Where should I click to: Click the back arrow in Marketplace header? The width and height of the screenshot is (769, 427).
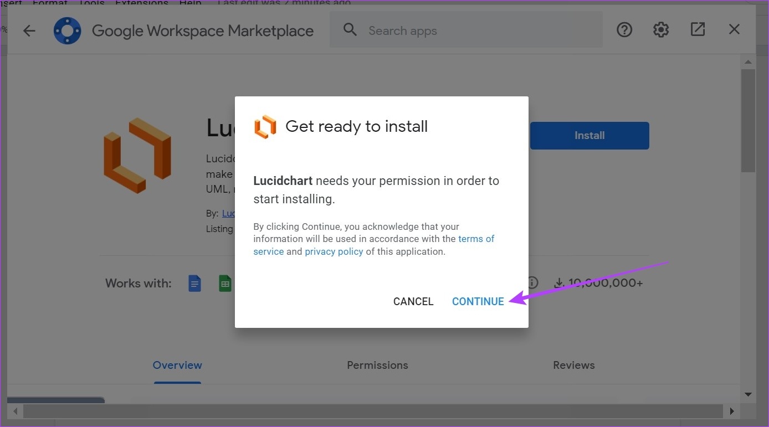[x=29, y=30]
